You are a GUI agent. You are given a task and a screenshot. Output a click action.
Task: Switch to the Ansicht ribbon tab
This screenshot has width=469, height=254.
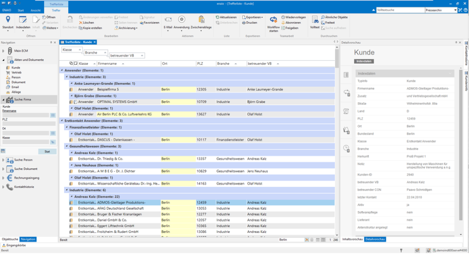point(36,10)
